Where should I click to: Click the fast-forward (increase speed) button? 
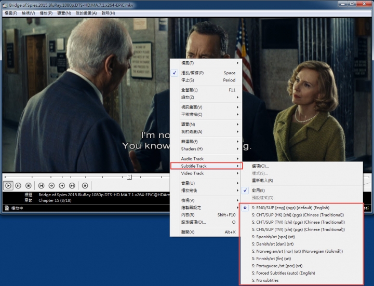click(x=62, y=185)
